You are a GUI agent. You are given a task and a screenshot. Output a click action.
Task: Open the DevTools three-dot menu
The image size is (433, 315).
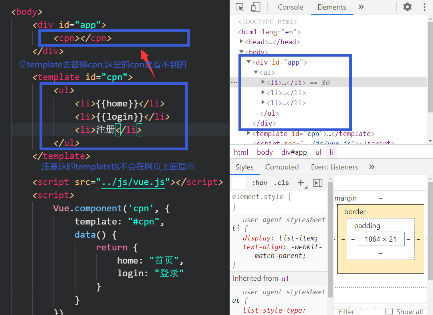pyautogui.click(x=425, y=7)
